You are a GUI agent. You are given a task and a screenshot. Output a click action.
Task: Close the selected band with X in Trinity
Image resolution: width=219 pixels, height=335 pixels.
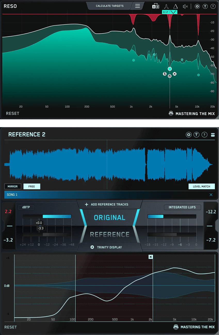point(151,257)
